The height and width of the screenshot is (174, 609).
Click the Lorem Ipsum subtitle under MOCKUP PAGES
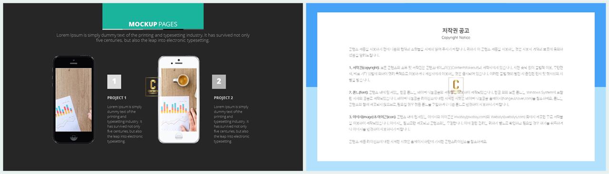[x=153, y=38]
